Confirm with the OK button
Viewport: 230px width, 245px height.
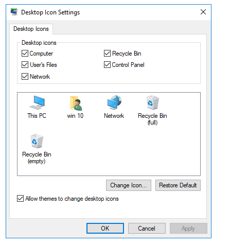pyautogui.click(x=105, y=229)
